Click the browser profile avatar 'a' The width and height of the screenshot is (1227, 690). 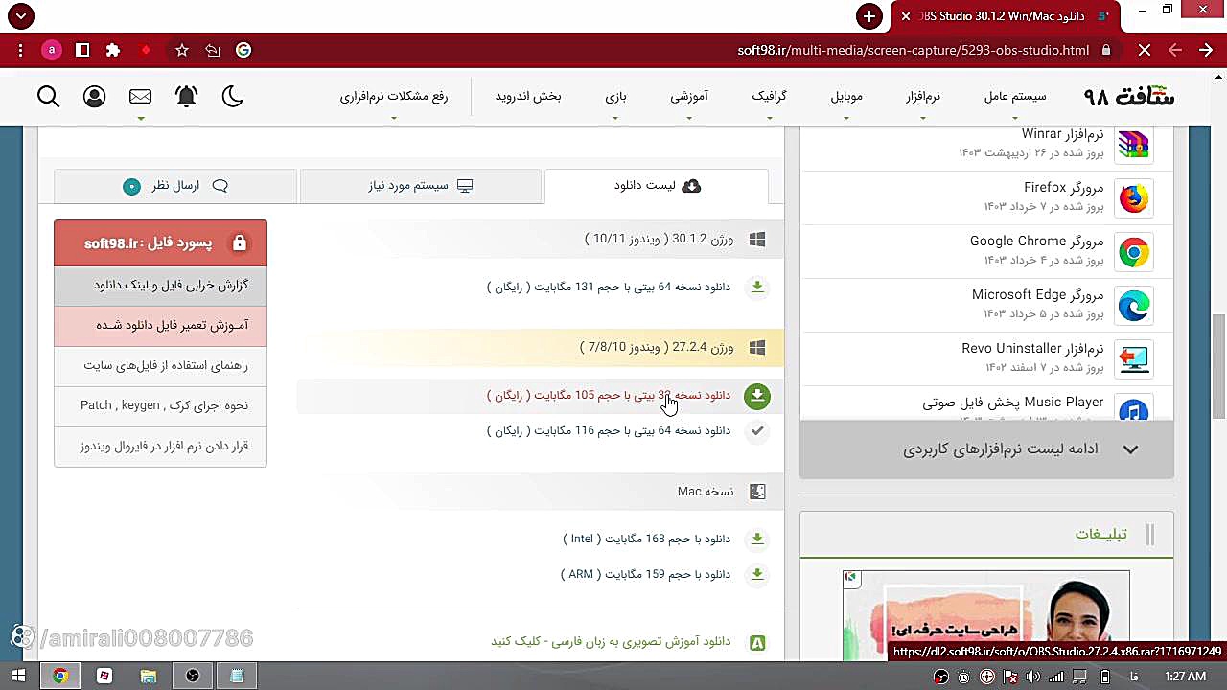pyautogui.click(x=52, y=50)
